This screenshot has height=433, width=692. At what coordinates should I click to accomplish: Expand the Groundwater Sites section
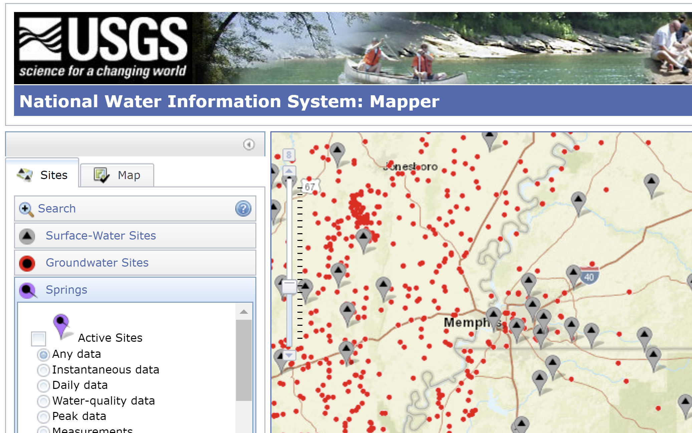[x=97, y=263]
